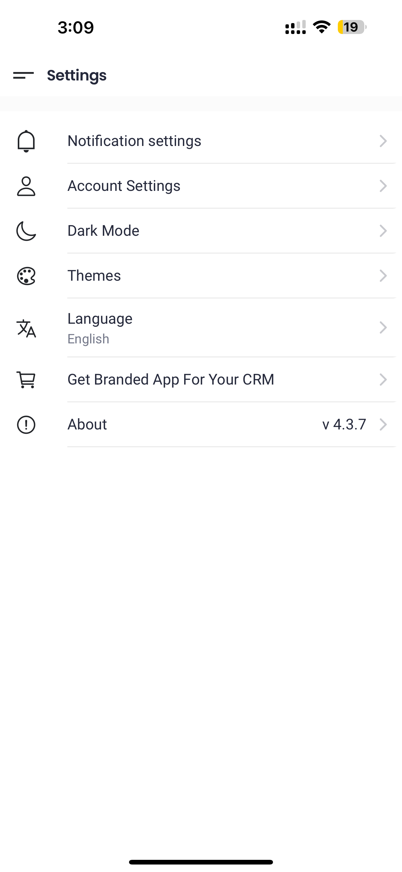Select Account Settings menu item

point(124,186)
